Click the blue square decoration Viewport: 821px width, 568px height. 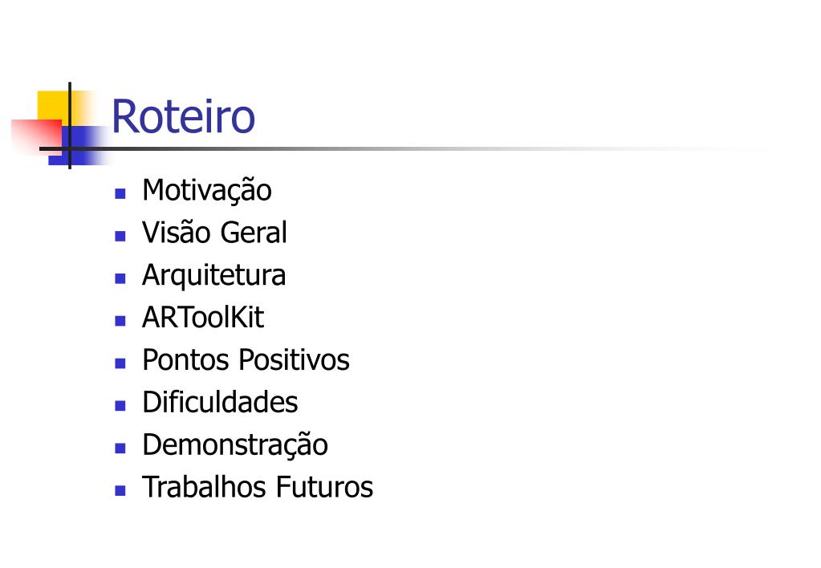coord(79,147)
